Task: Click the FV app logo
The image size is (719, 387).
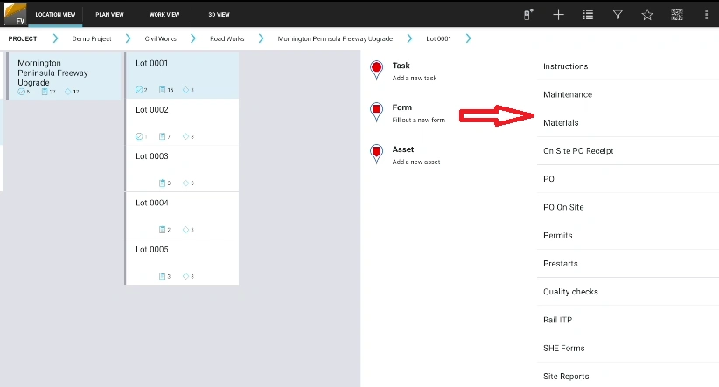Action: coord(15,14)
